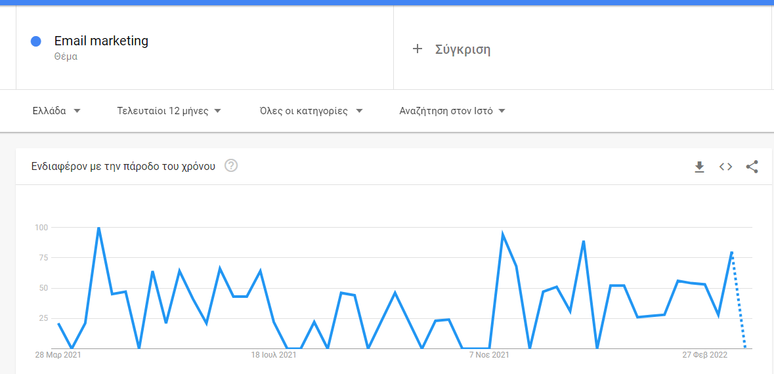Expand the Τελευταίοι 12 μήνες time range dropdown
Viewport: 774px width, 374px height.
(x=169, y=111)
